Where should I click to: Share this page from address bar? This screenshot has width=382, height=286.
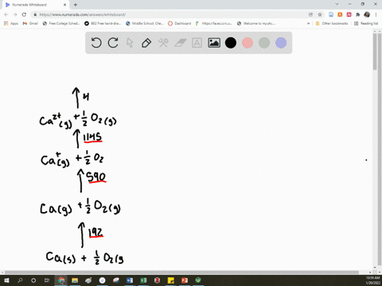coord(310,14)
